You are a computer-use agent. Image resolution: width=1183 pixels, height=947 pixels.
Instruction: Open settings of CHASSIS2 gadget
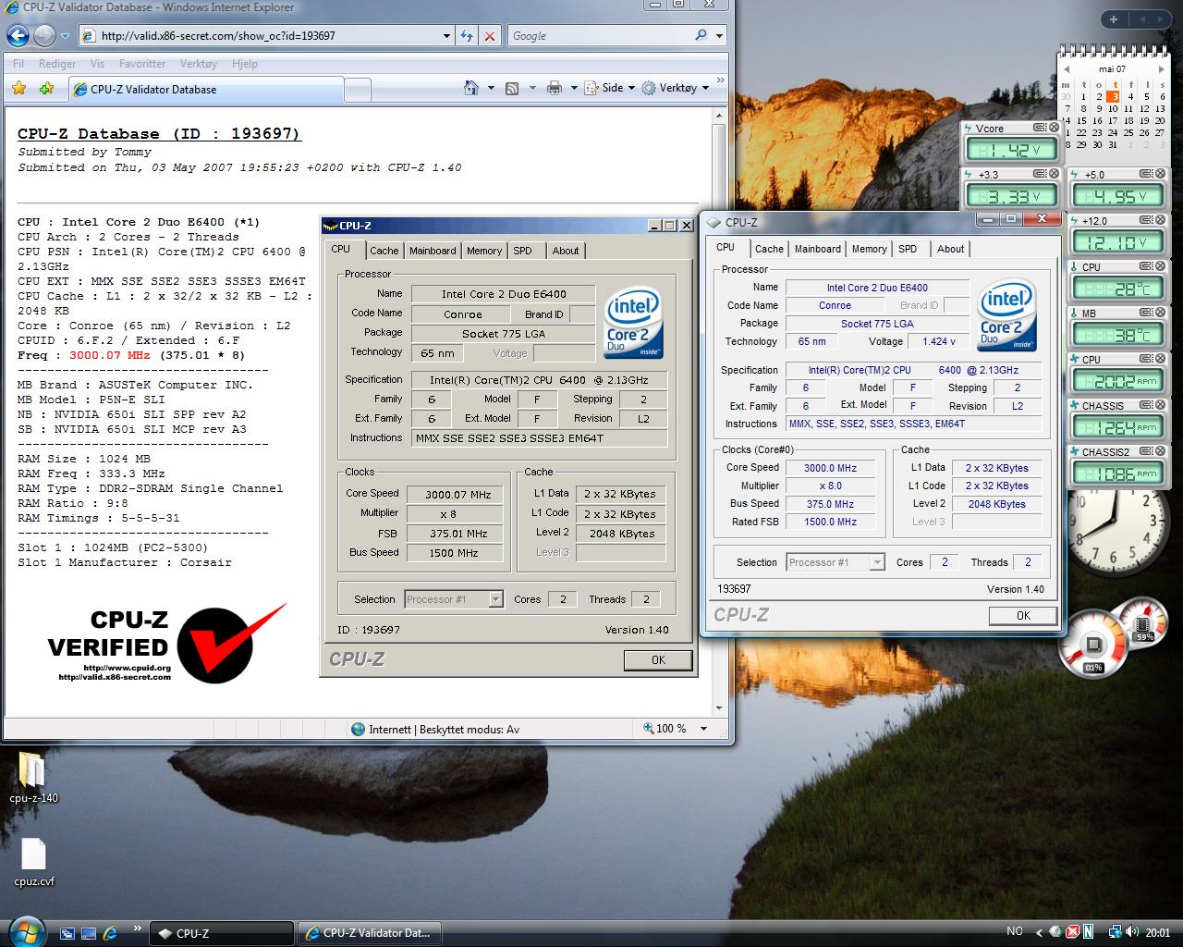1146,451
